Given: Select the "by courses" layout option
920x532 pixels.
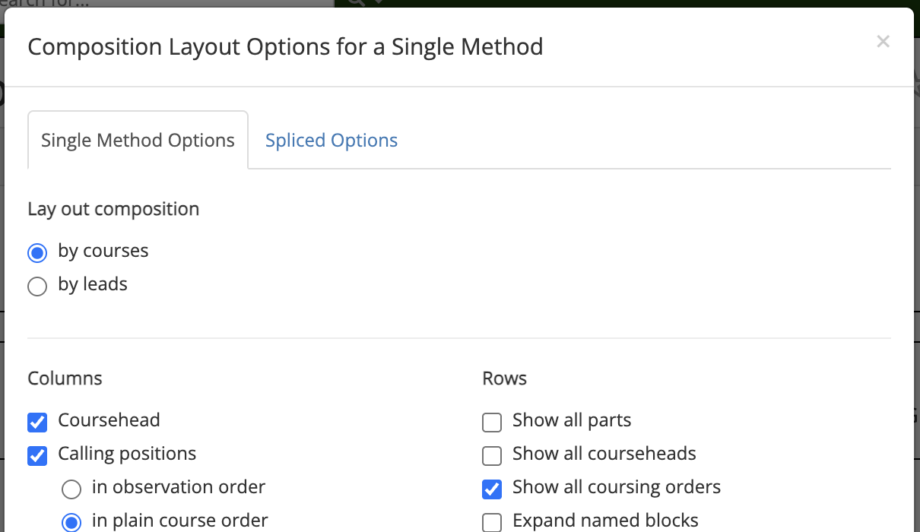Looking at the screenshot, I should [37, 252].
